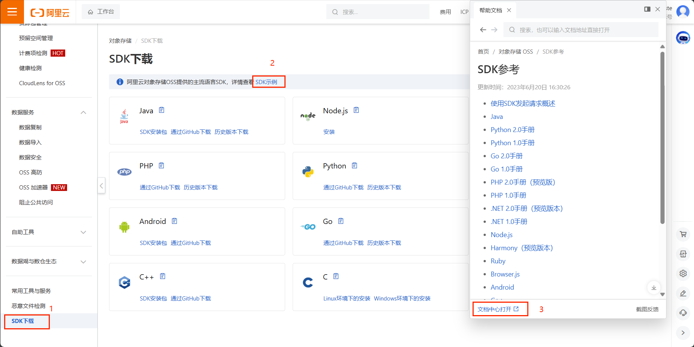Open C++ SDK documentation icon
This screenshot has height=347, width=694.
(163, 276)
